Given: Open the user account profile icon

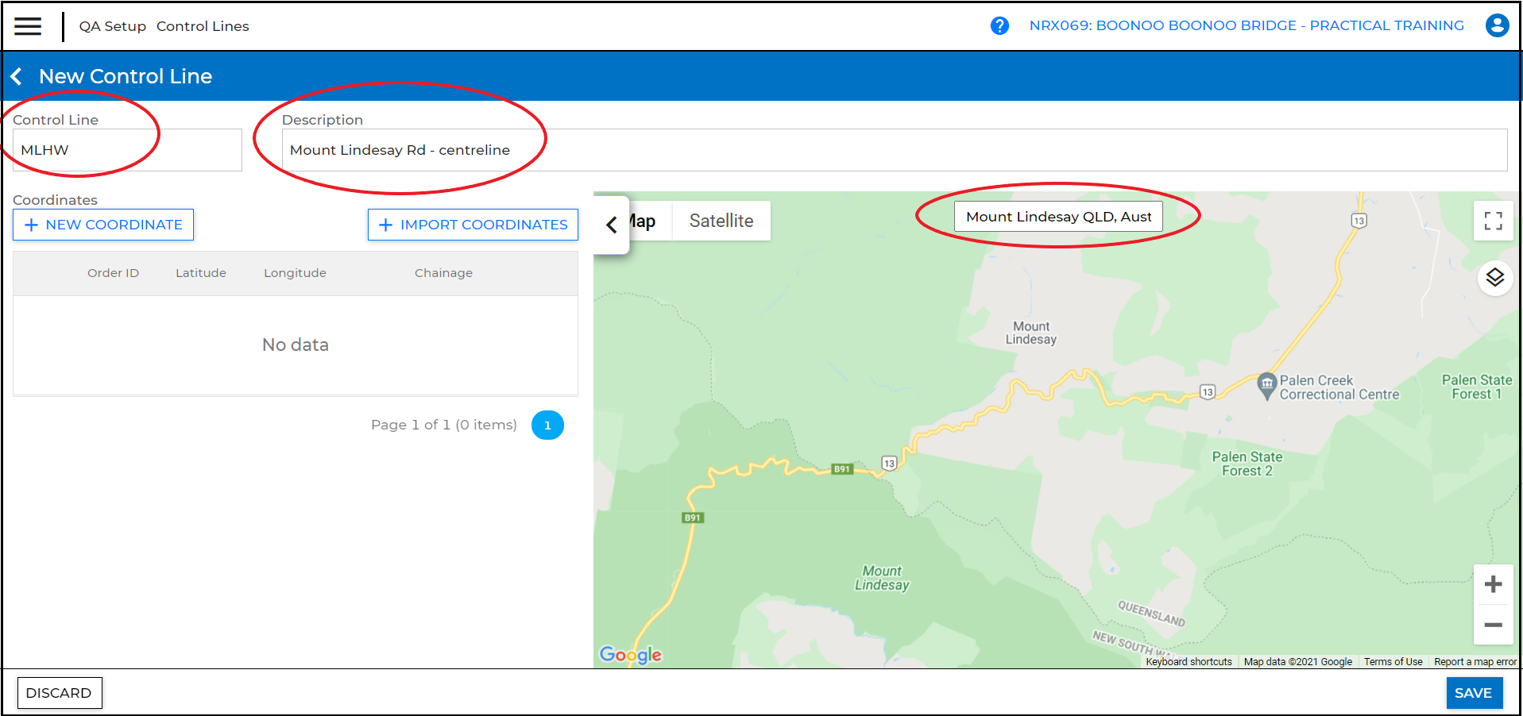Looking at the screenshot, I should pyautogui.click(x=1497, y=25).
